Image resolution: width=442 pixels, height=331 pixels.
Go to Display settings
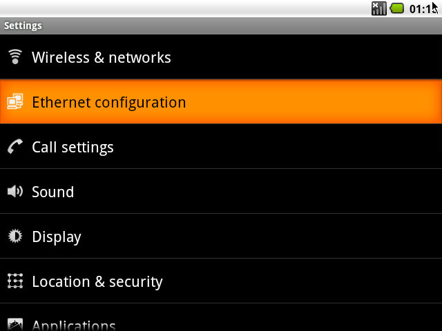(x=221, y=236)
